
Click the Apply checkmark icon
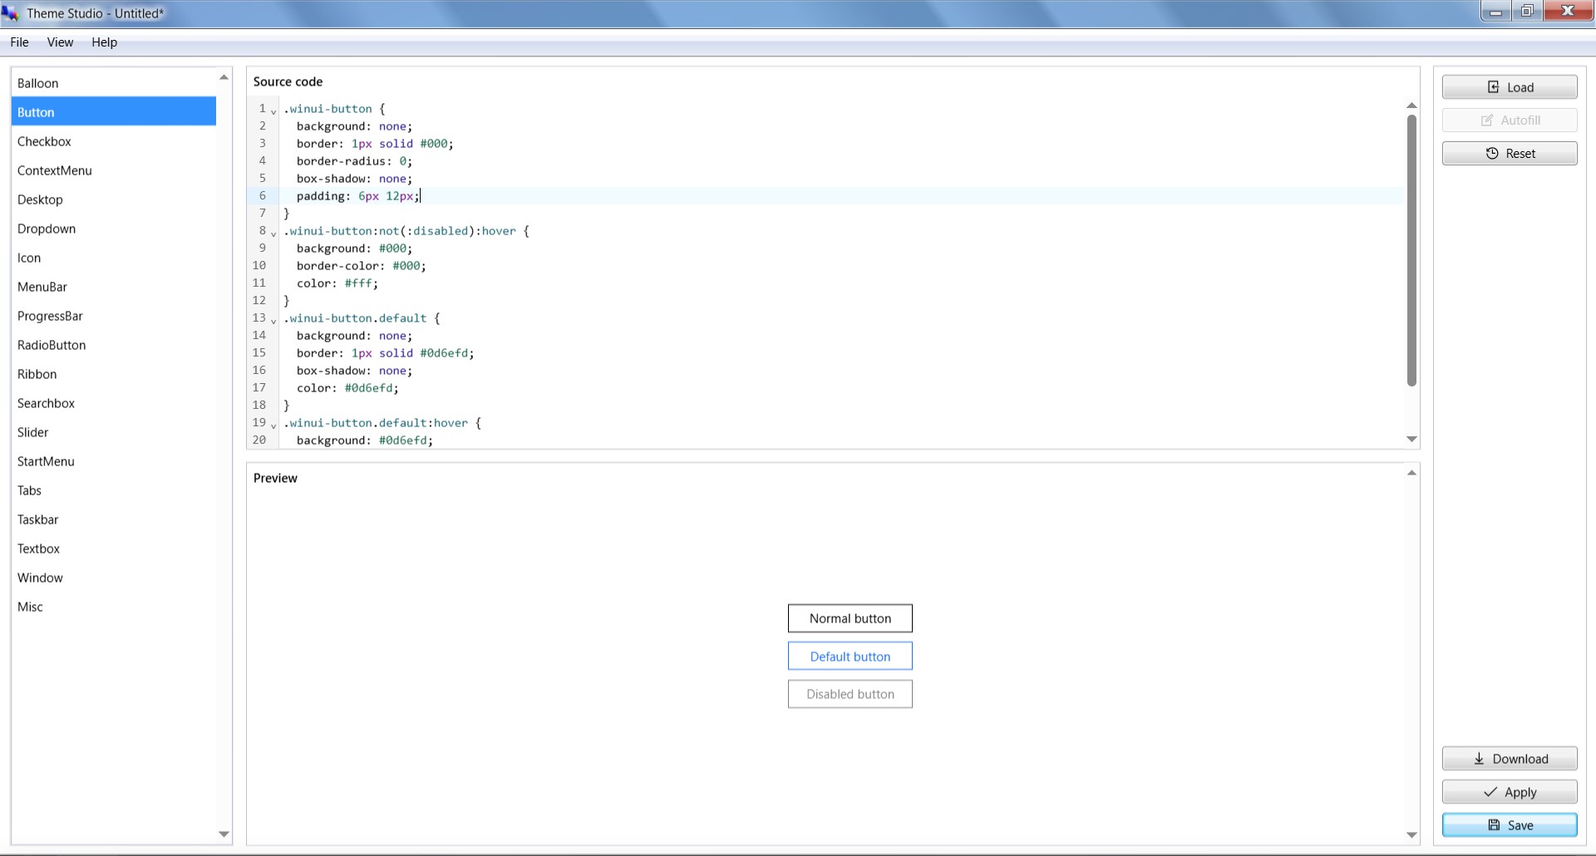click(x=1490, y=792)
